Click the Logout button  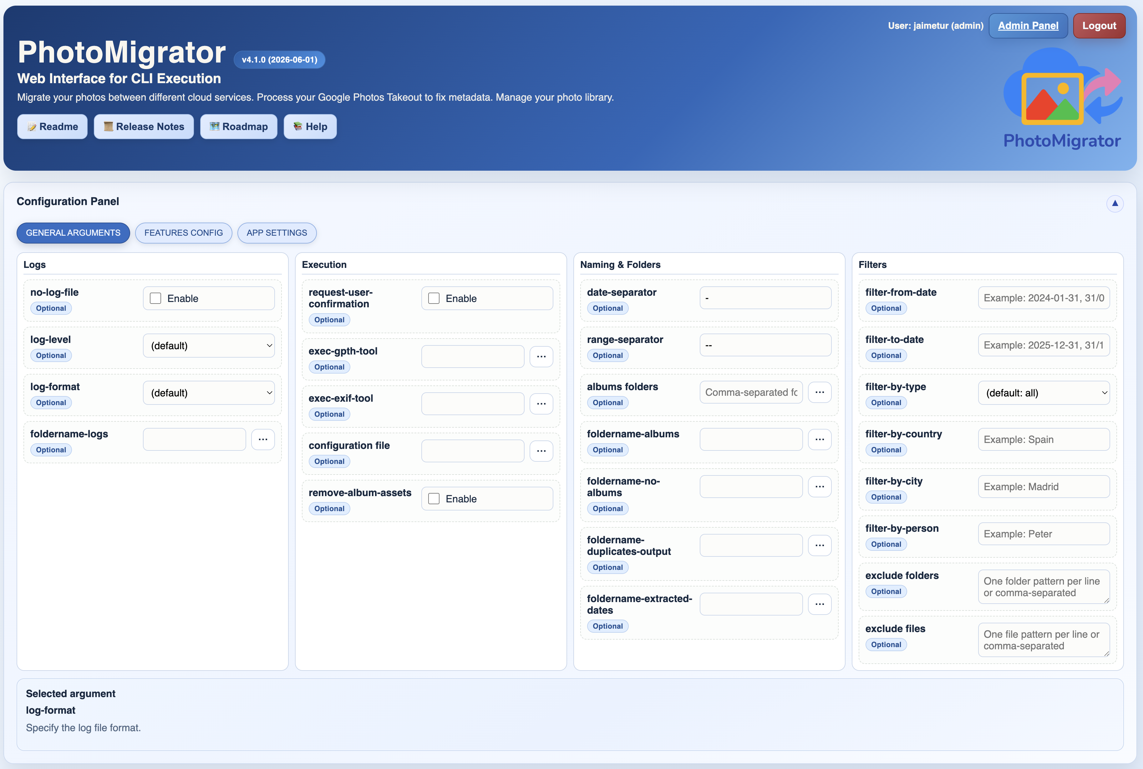tap(1099, 26)
